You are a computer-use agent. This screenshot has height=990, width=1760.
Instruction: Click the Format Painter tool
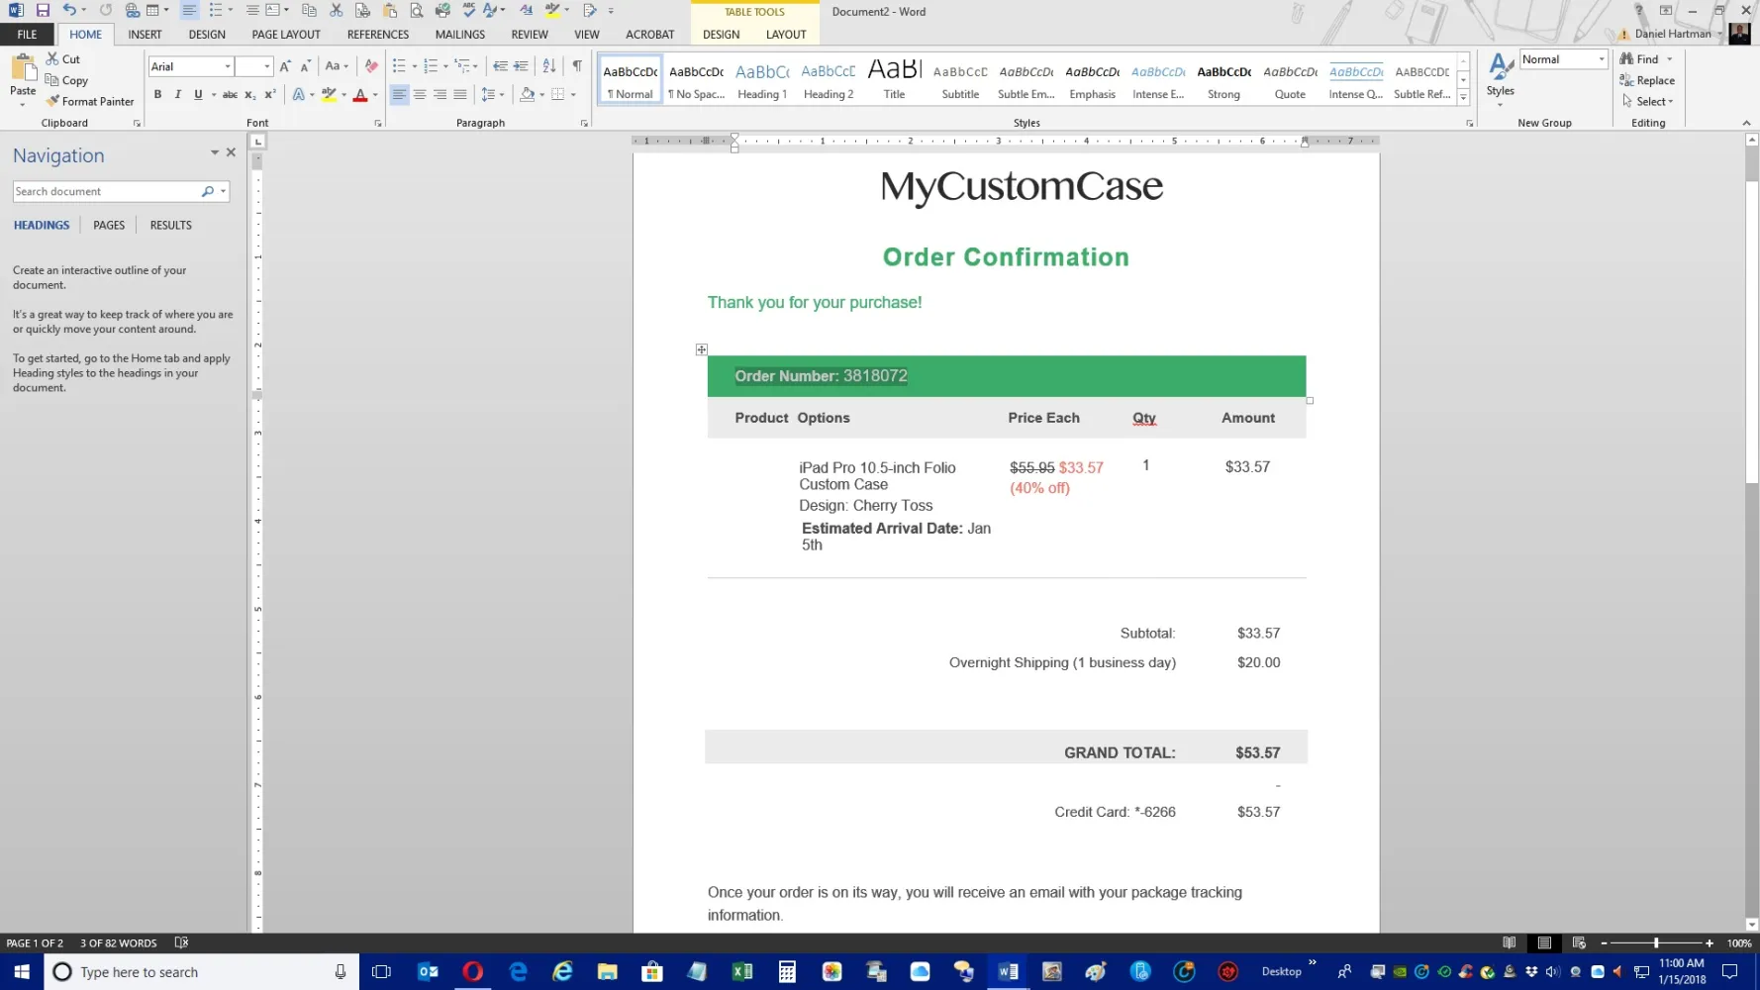pos(89,101)
